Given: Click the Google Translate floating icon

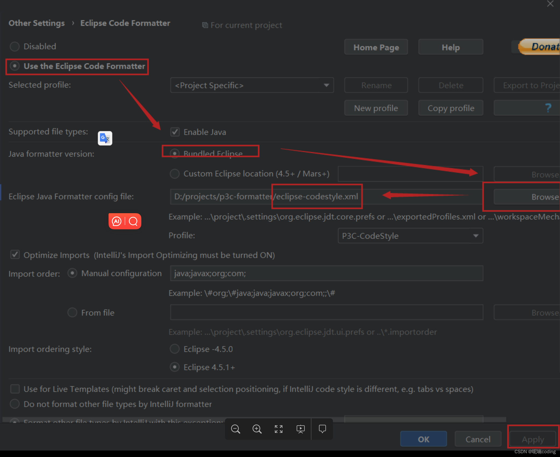Looking at the screenshot, I should (x=105, y=138).
